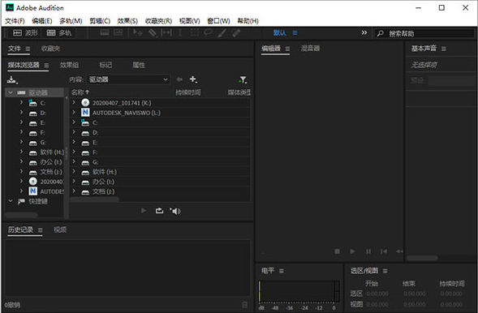Viewport: 478px width, 313px height.
Task: Select the Lasso Selection tool
Action: coord(209,32)
